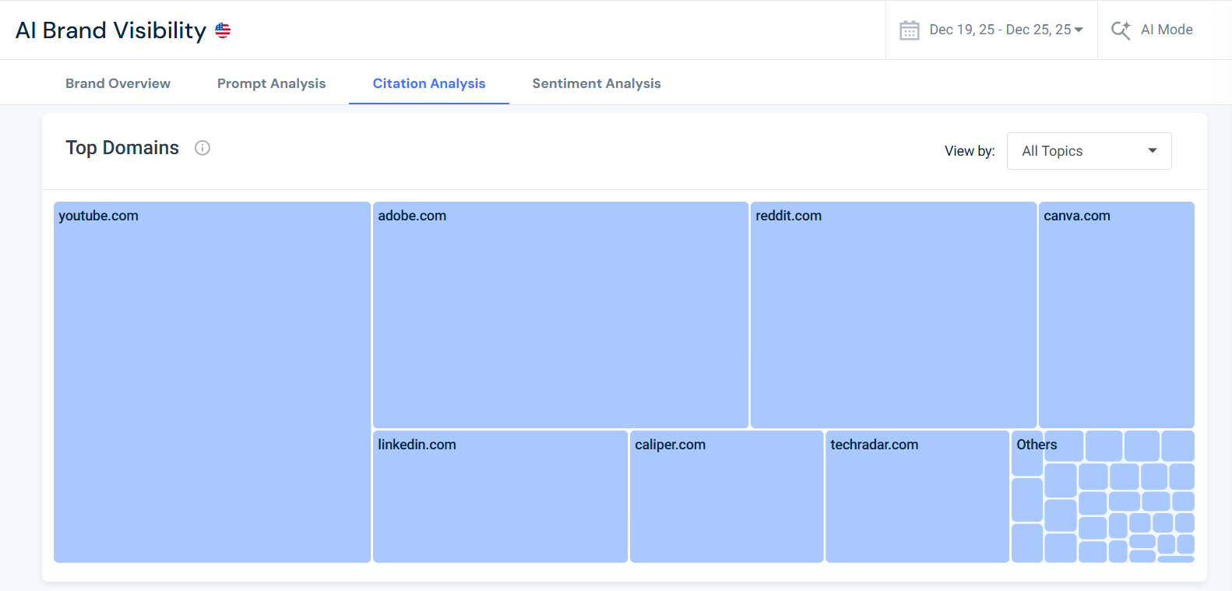Image resolution: width=1232 pixels, height=591 pixels.
Task: Click the AI Brand Visibility page title
Action: point(111,30)
